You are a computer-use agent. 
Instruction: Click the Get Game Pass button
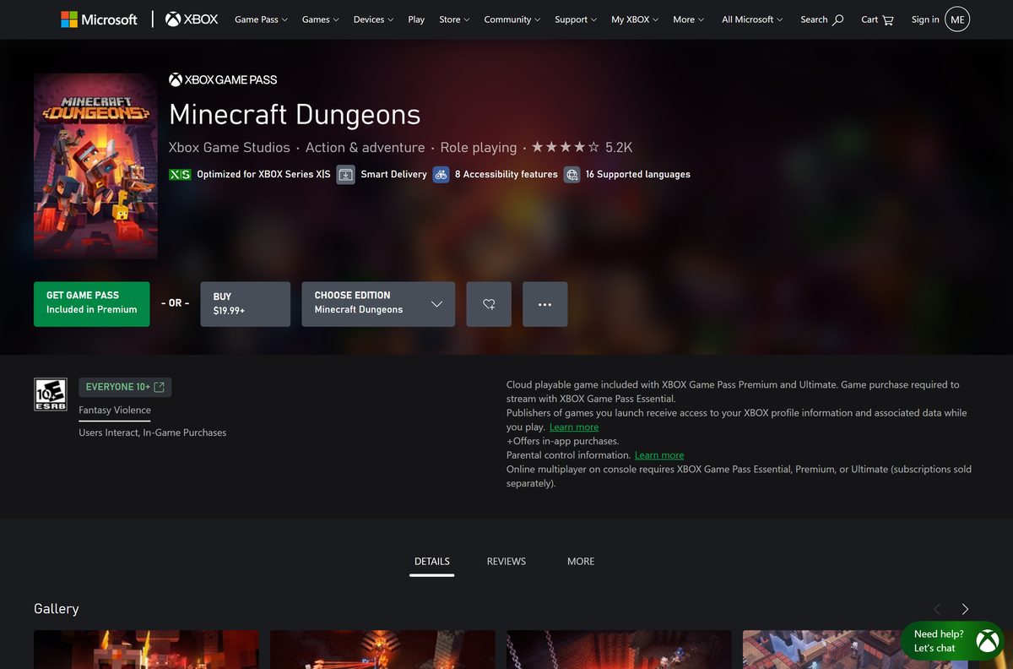[x=92, y=304]
